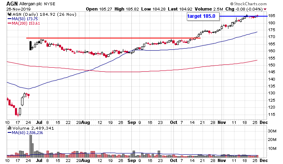The image size is (283, 164).
Task: Click the Nov label on the price chart axis
Action: (x=222, y=122)
